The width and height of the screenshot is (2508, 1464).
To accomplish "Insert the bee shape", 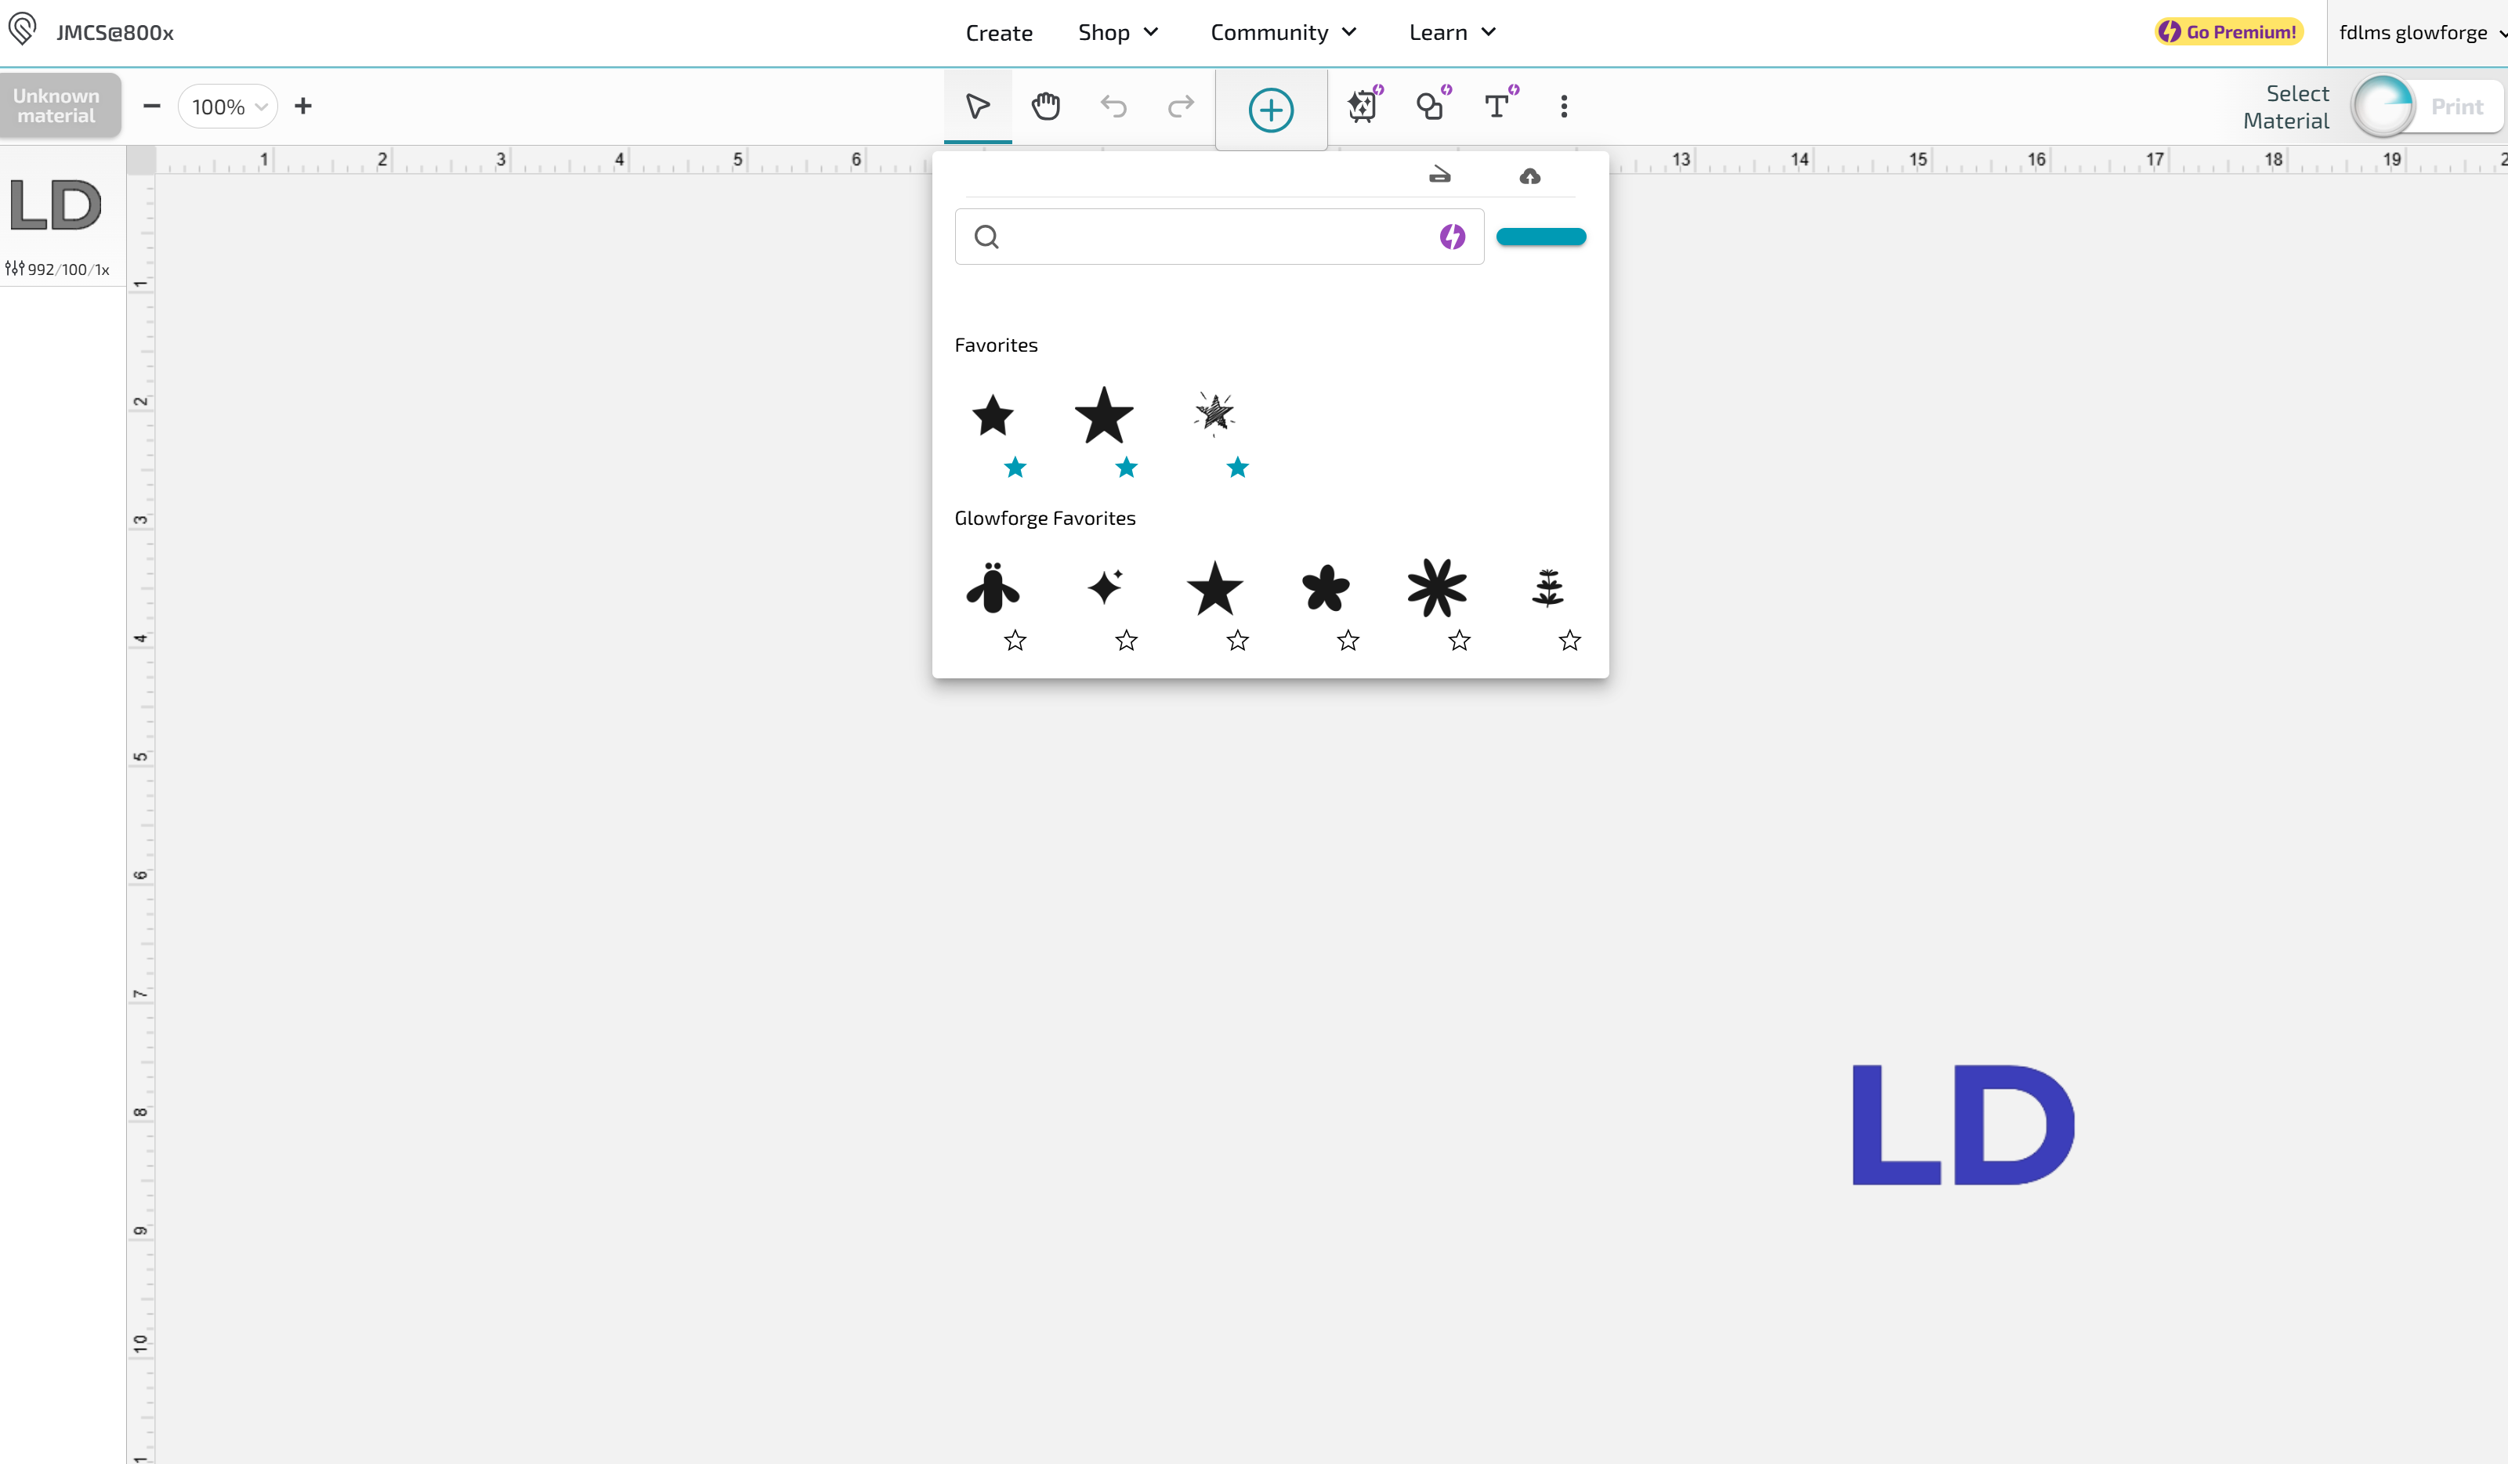I will (x=992, y=587).
